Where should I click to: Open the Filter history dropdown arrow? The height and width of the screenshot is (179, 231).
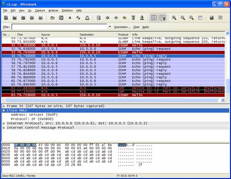point(110,27)
